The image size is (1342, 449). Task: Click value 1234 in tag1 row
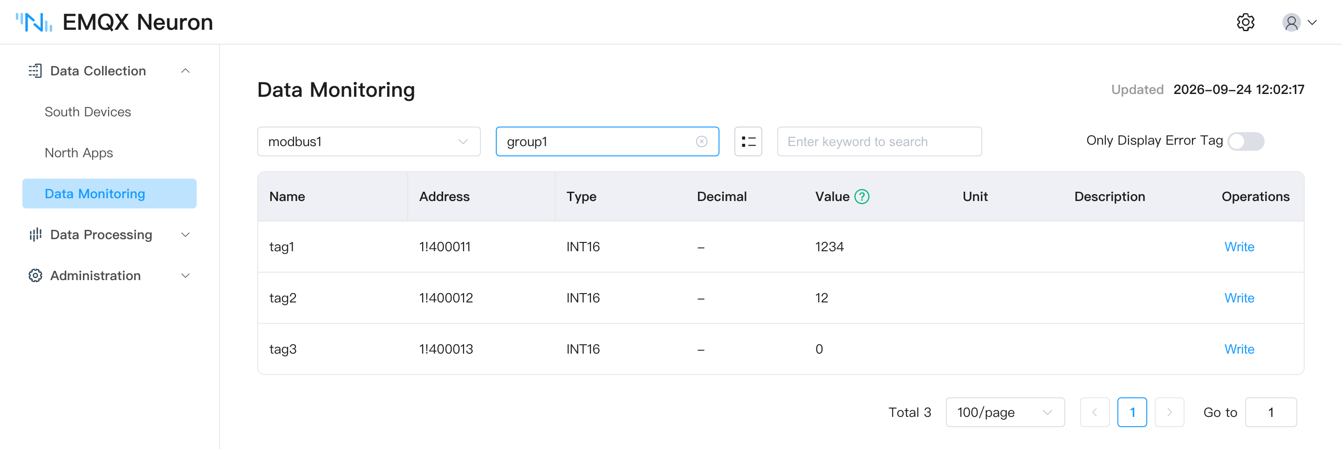pos(829,247)
